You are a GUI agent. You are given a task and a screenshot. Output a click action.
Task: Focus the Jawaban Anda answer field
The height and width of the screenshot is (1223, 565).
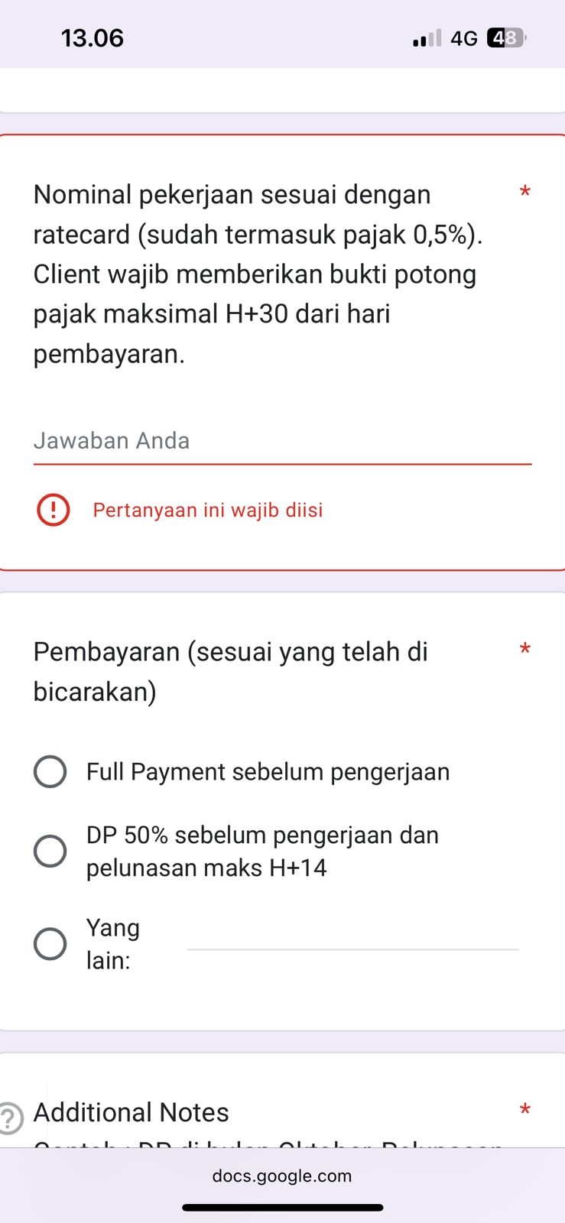click(282, 441)
